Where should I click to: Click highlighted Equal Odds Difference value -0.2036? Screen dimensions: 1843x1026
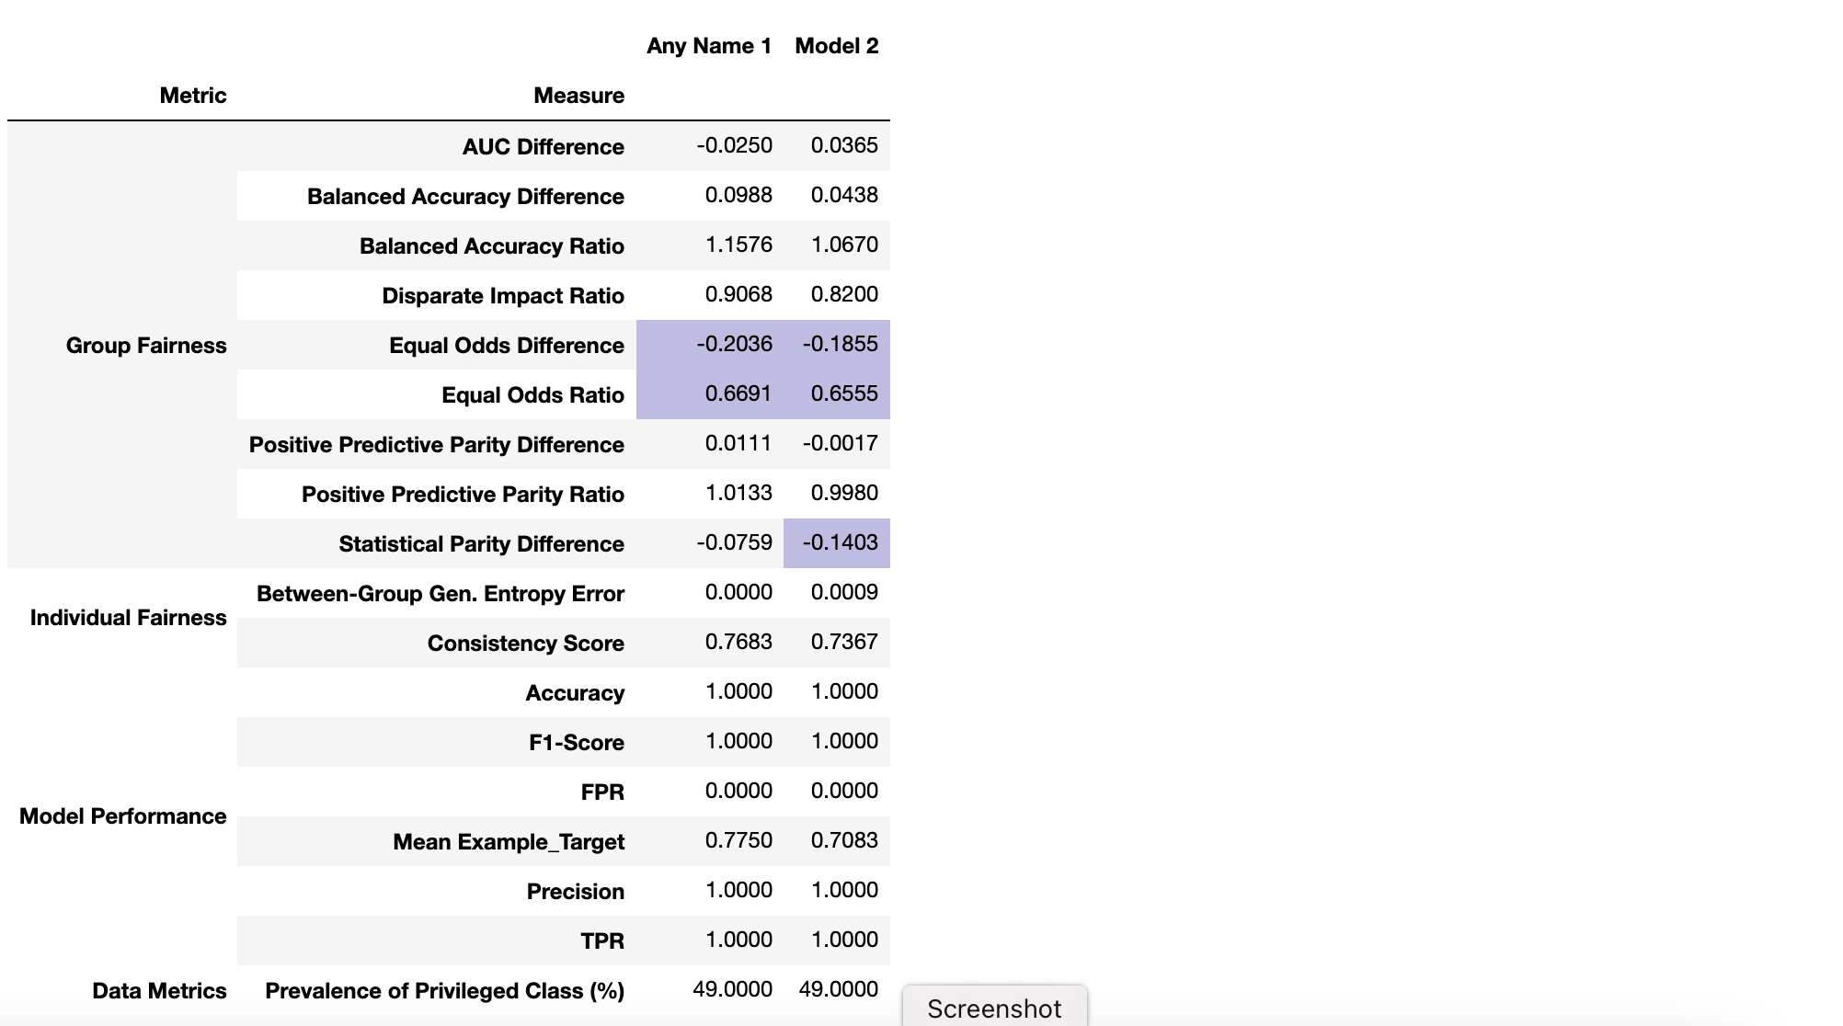point(734,344)
